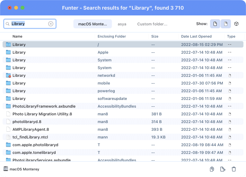This screenshot has height=177, width=246.
Task: Switch search scope to asya
Action: pos(122,24)
